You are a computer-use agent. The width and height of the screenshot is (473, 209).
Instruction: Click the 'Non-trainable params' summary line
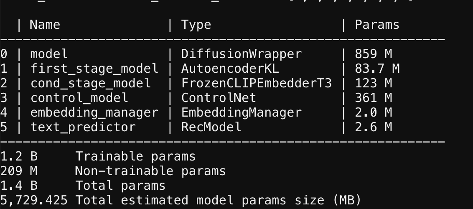pos(150,171)
